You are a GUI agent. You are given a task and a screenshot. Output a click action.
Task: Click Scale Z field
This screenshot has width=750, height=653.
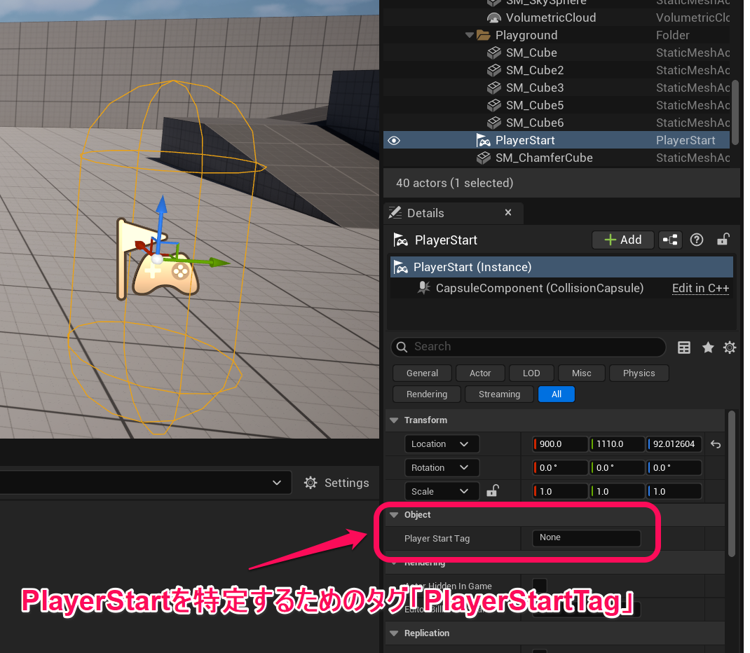(674, 491)
